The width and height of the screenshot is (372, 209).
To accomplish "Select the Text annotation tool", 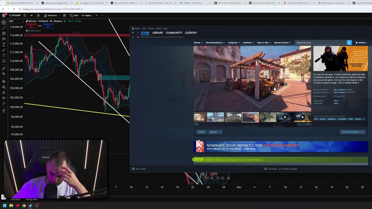I will [x=4, y=55].
